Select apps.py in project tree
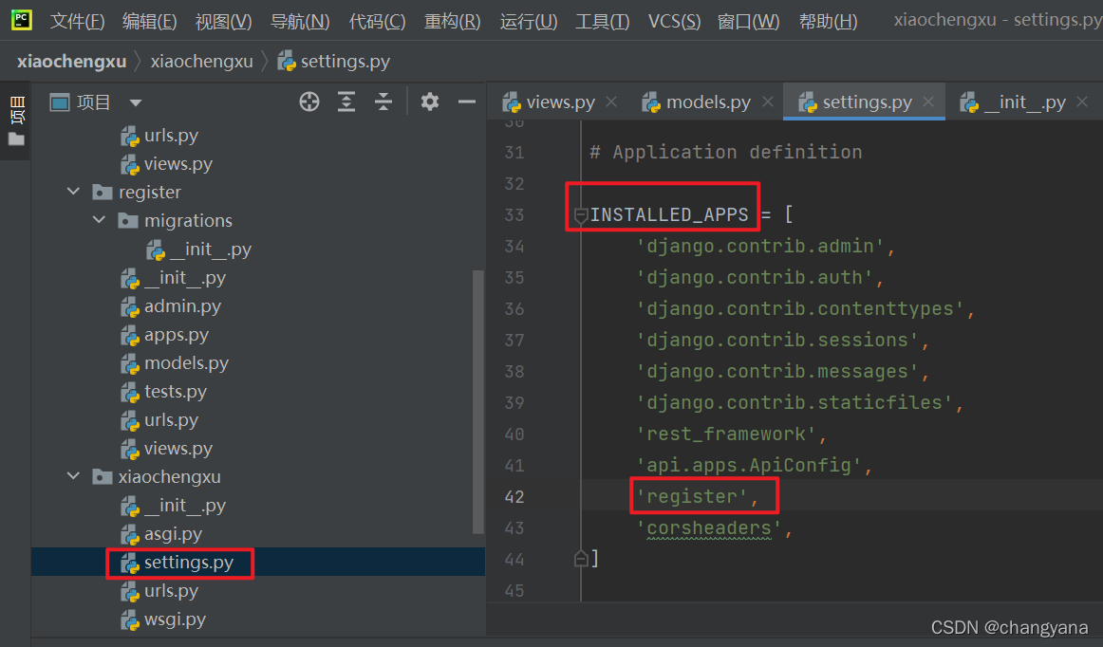The image size is (1103, 647). coord(164,335)
